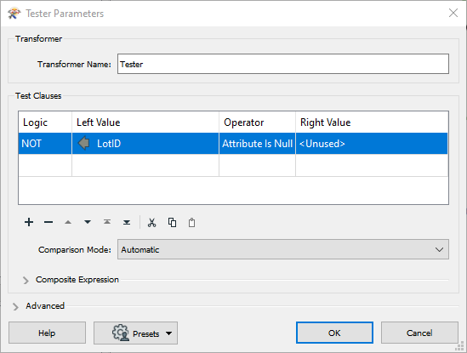Remove selected clause with minus icon

coord(48,222)
